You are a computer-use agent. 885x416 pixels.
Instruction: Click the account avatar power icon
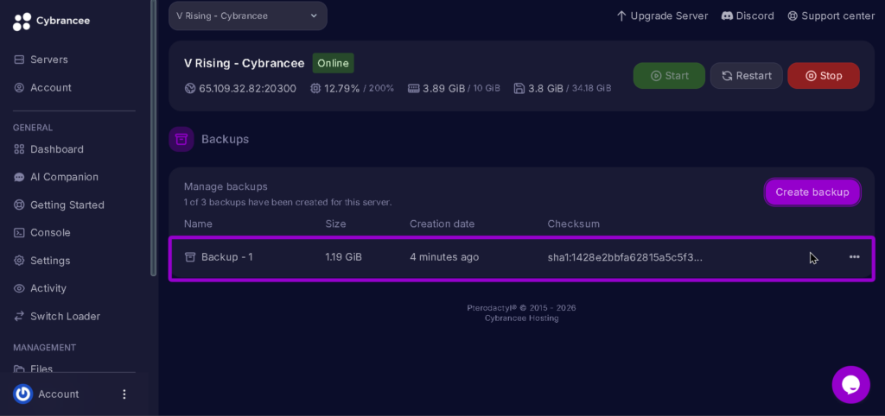[23, 394]
